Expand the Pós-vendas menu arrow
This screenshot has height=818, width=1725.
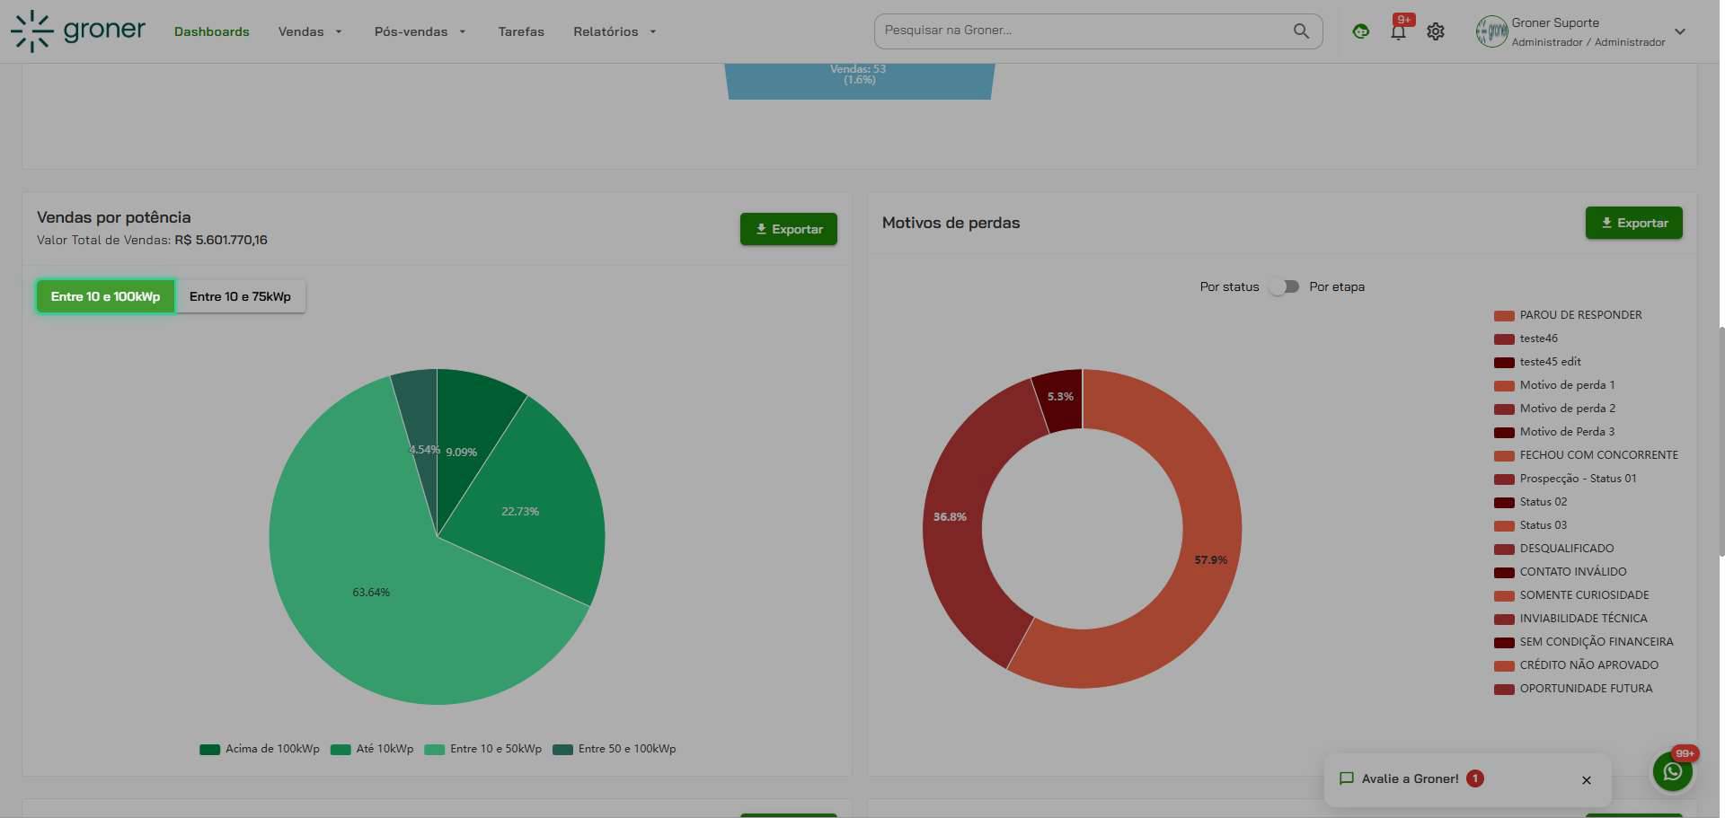click(x=463, y=31)
